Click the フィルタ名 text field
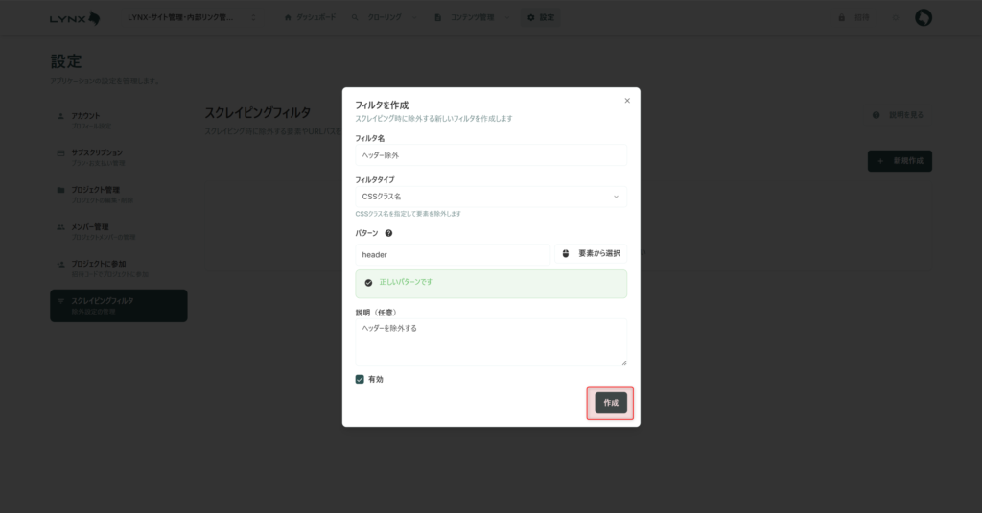This screenshot has height=513, width=982. [x=491, y=154]
